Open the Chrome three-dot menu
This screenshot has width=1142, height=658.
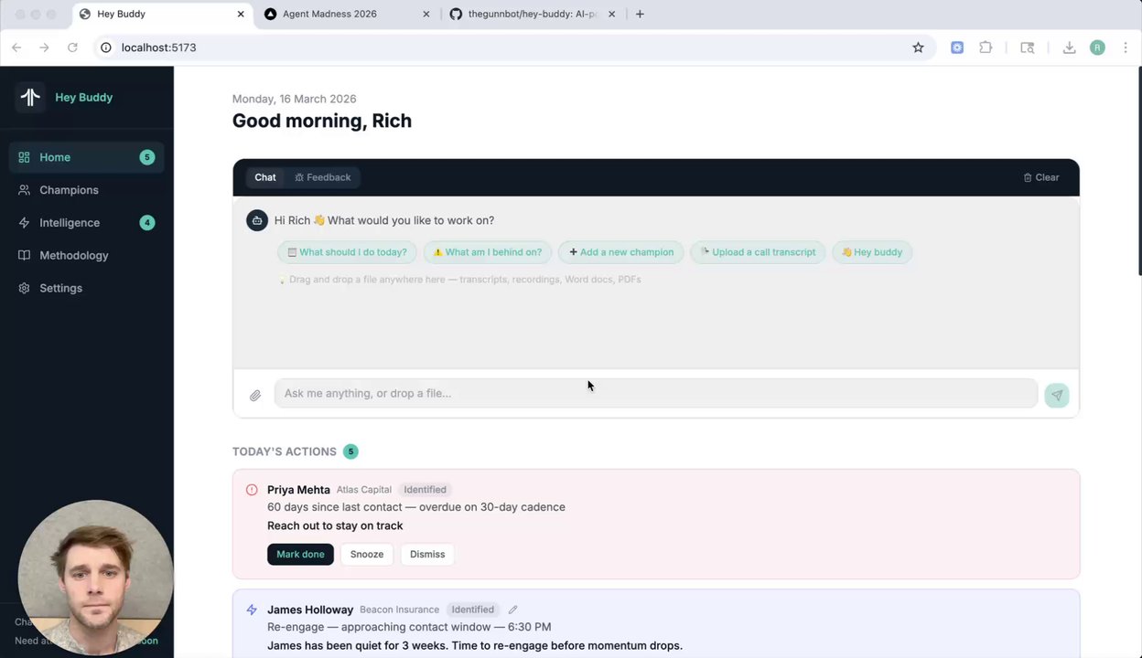pyautogui.click(x=1125, y=48)
